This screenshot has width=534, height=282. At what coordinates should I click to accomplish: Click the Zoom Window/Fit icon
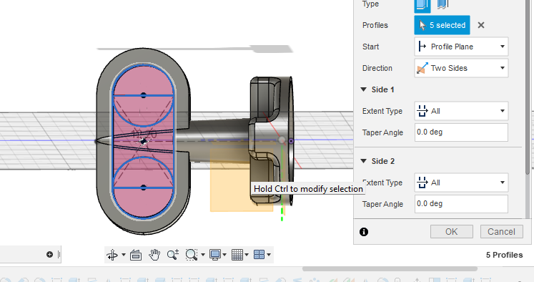click(x=192, y=255)
